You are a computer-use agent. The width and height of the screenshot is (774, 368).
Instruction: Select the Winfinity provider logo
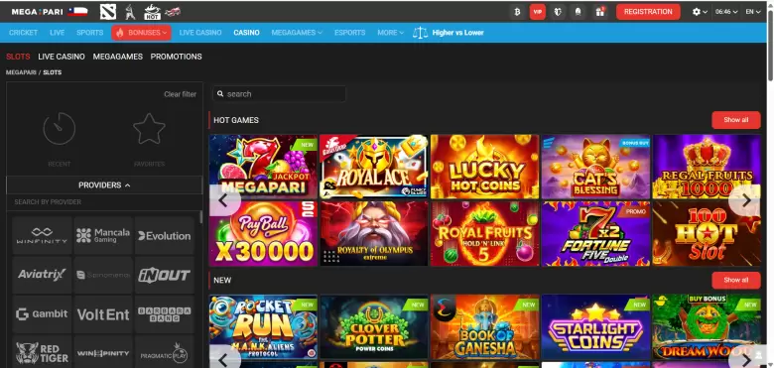[x=42, y=235]
